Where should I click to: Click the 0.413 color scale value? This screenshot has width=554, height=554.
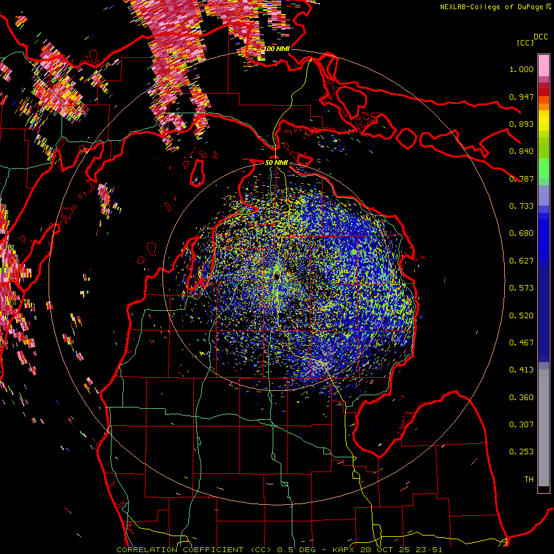521,370
